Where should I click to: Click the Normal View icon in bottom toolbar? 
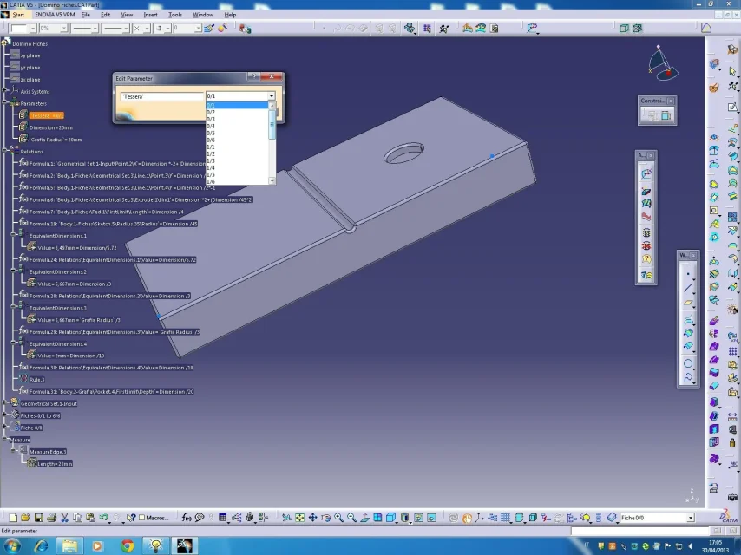[x=364, y=518]
